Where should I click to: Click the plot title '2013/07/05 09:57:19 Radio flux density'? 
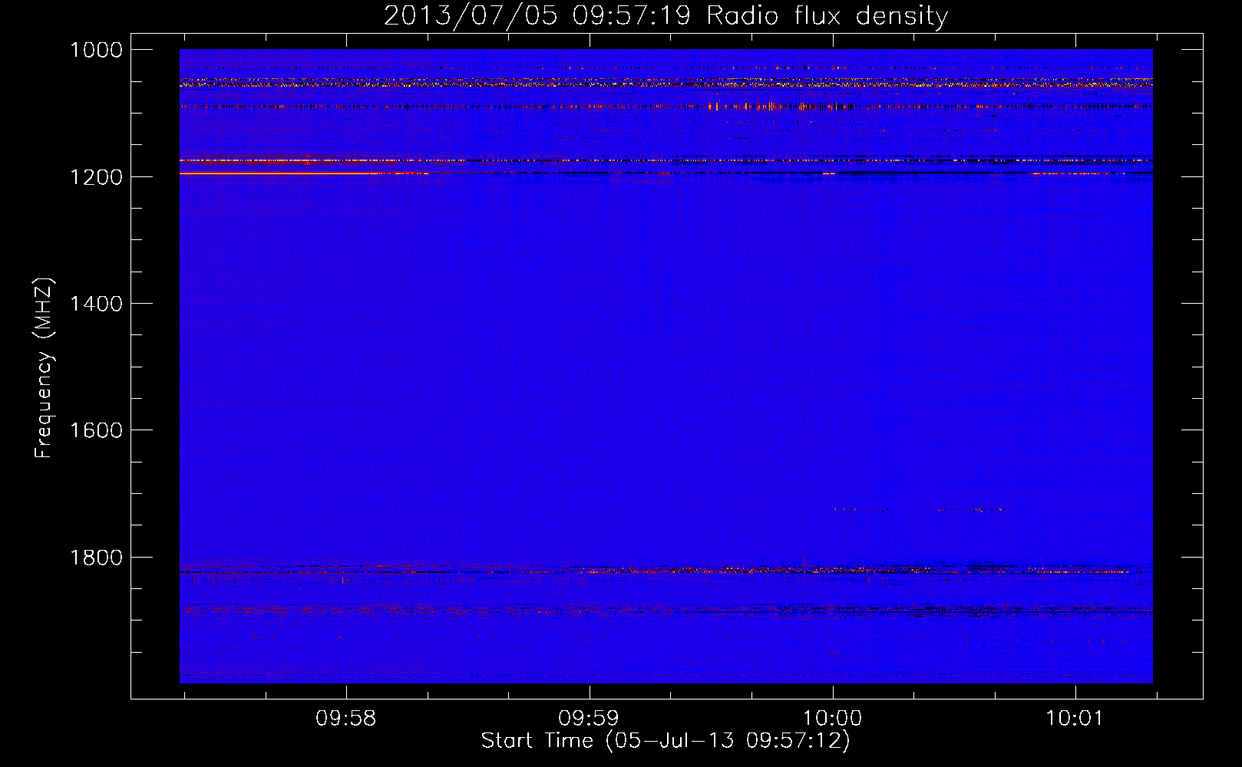coord(666,16)
